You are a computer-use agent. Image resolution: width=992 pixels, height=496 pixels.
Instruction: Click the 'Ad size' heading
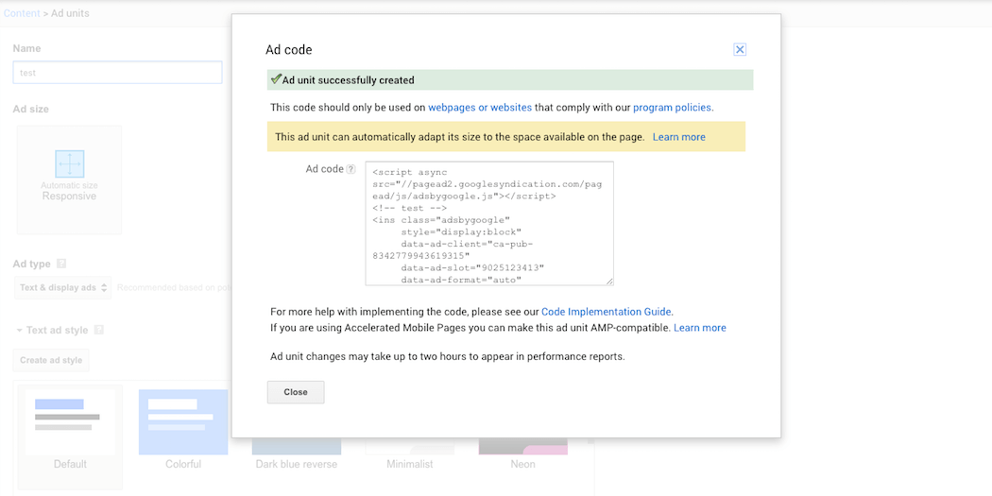coord(31,109)
